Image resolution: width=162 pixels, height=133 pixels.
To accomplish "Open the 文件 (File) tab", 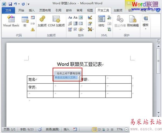I will coord(8,10).
